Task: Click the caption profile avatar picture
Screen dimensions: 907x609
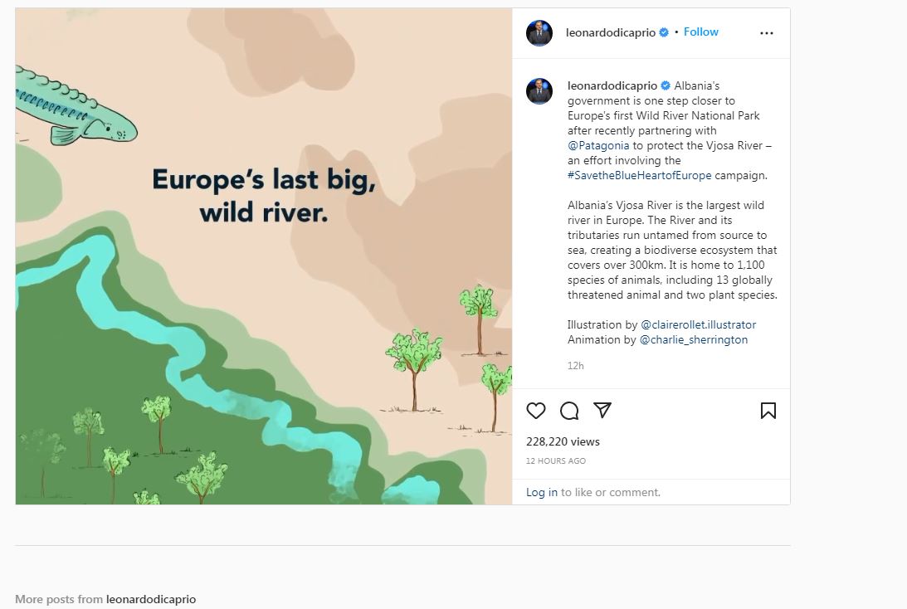Action: 539,90
